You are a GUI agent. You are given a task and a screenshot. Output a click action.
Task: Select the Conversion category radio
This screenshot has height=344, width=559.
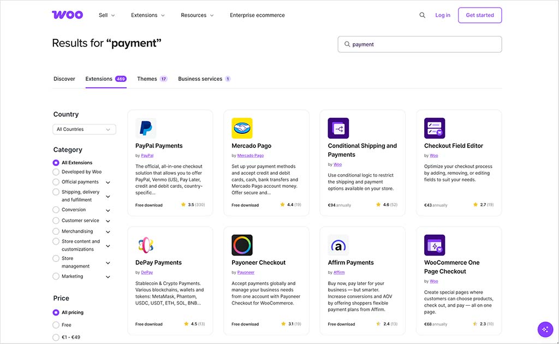coord(56,210)
